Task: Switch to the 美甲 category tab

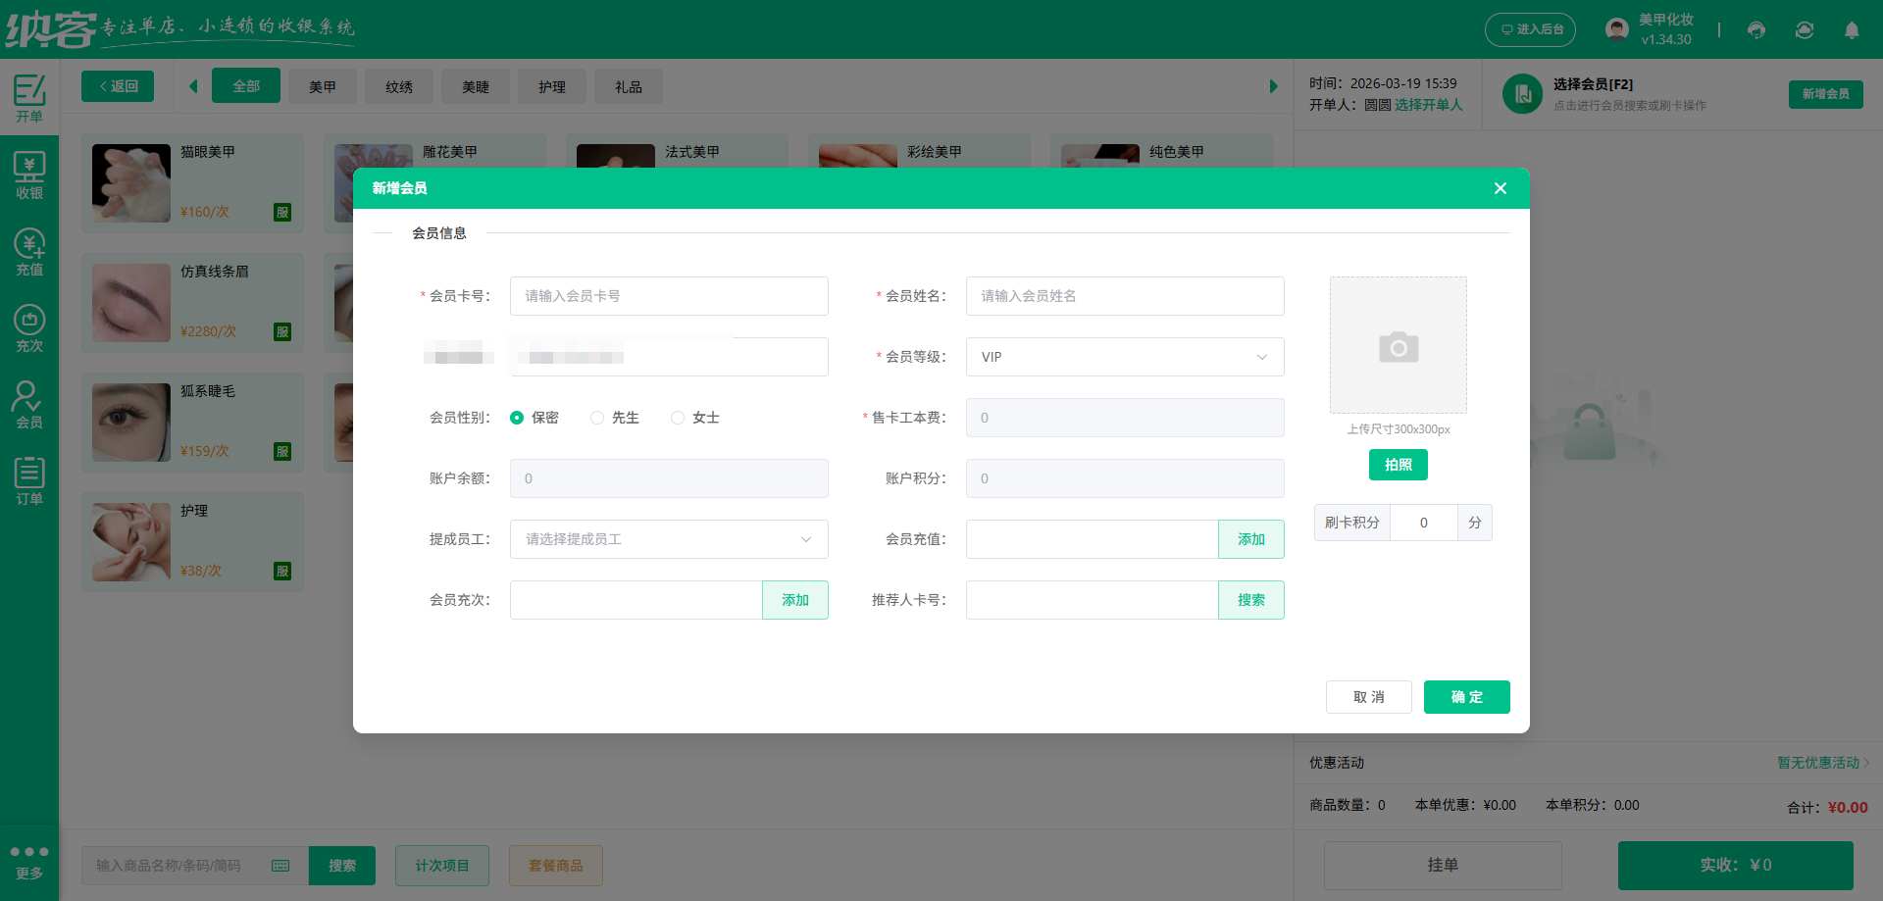Action: [x=323, y=86]
